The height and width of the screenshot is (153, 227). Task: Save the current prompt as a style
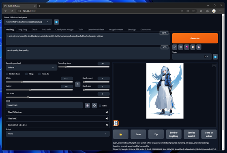199,47
